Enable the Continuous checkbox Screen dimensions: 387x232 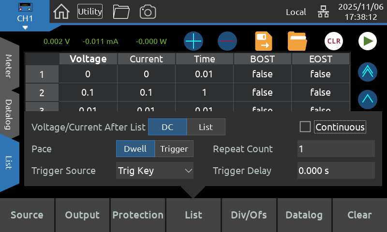click(305, 127)
